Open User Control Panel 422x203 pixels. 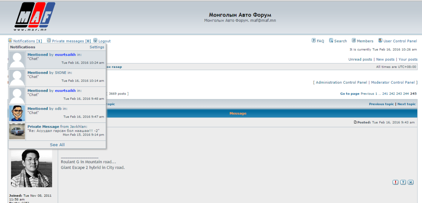point(400,41)
